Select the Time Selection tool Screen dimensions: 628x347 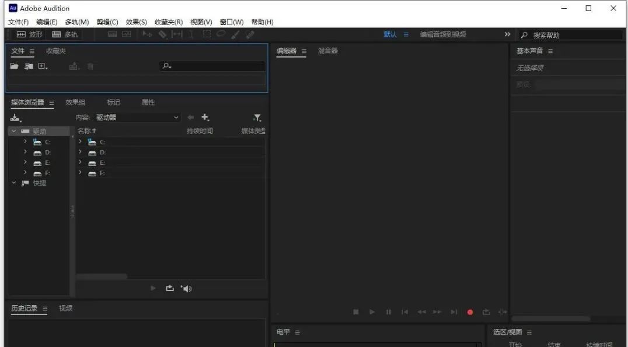click(x=191, y=34)
